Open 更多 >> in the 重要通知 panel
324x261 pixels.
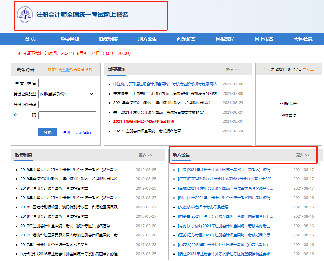point(232,69)
